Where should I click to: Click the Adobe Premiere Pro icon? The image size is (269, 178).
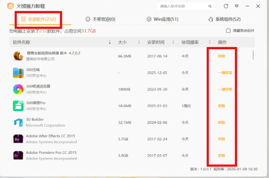[18, 155]
